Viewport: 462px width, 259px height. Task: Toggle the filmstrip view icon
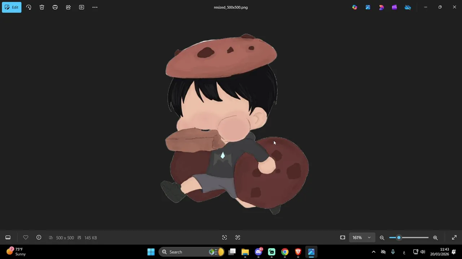(x=8, y=237)
